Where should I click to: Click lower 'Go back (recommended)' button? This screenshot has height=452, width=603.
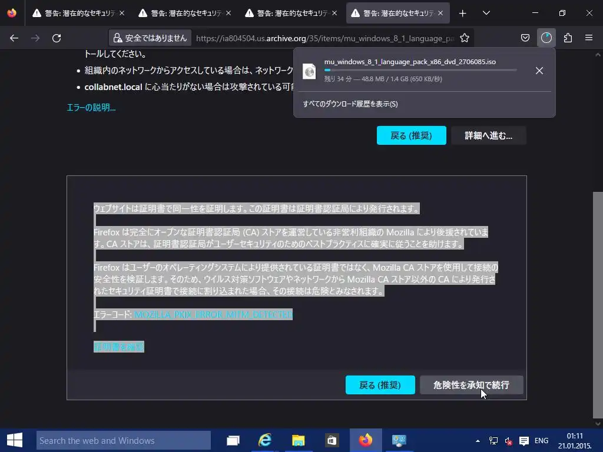(380, 385)
